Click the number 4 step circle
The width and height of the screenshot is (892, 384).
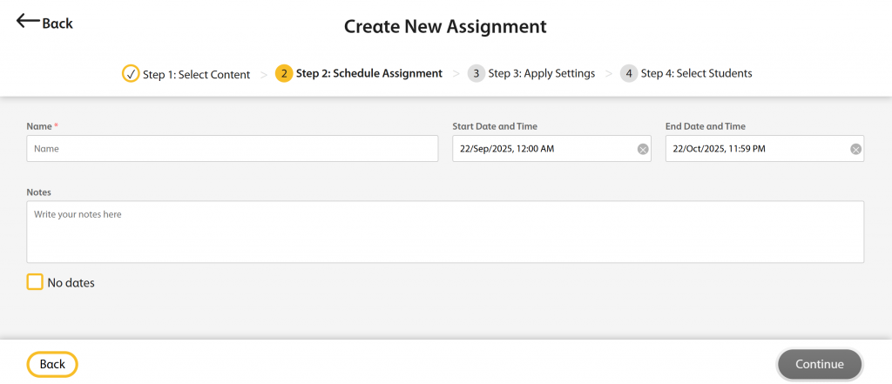629,74
